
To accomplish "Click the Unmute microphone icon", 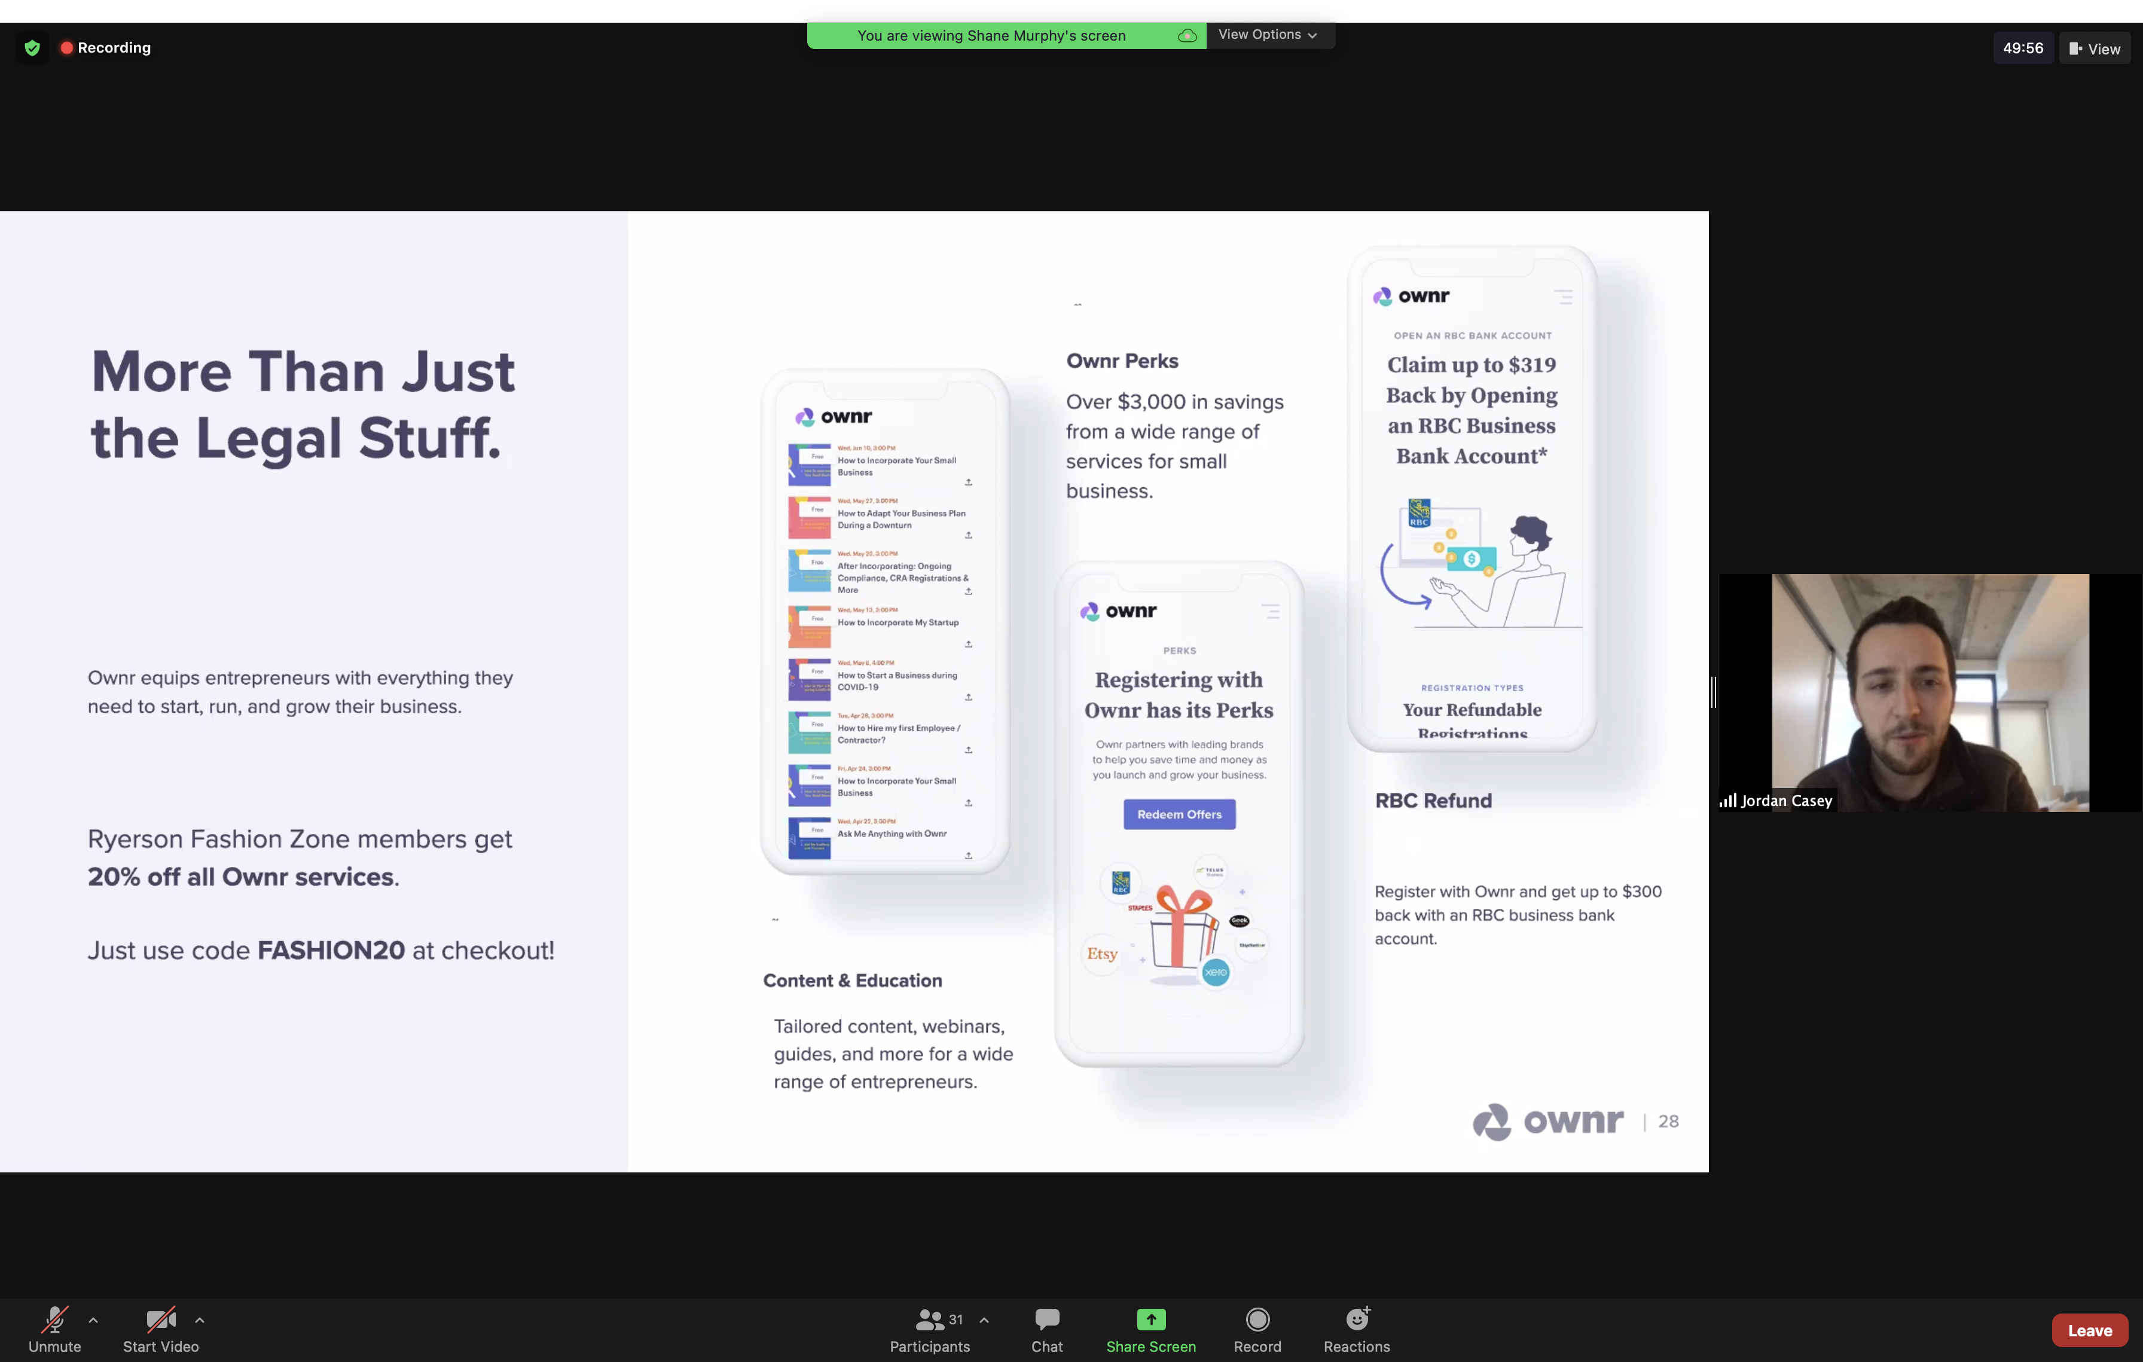I will point(54,1320).
